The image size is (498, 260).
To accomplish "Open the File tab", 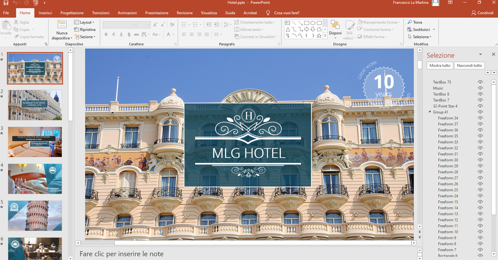I will pyautogui.click(x=6, y=13).
